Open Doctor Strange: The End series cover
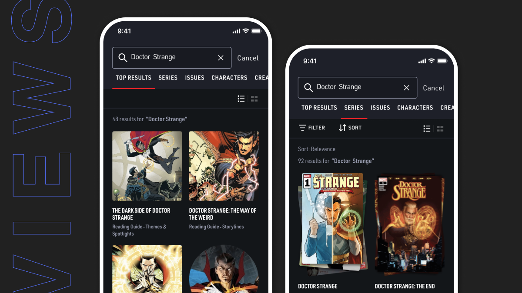The height and width of the screenshot is (293, 522). (x=410, y=224)
